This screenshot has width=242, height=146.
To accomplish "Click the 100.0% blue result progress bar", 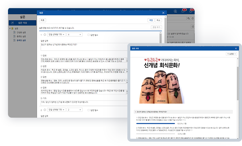I will (x=156, y=123).
